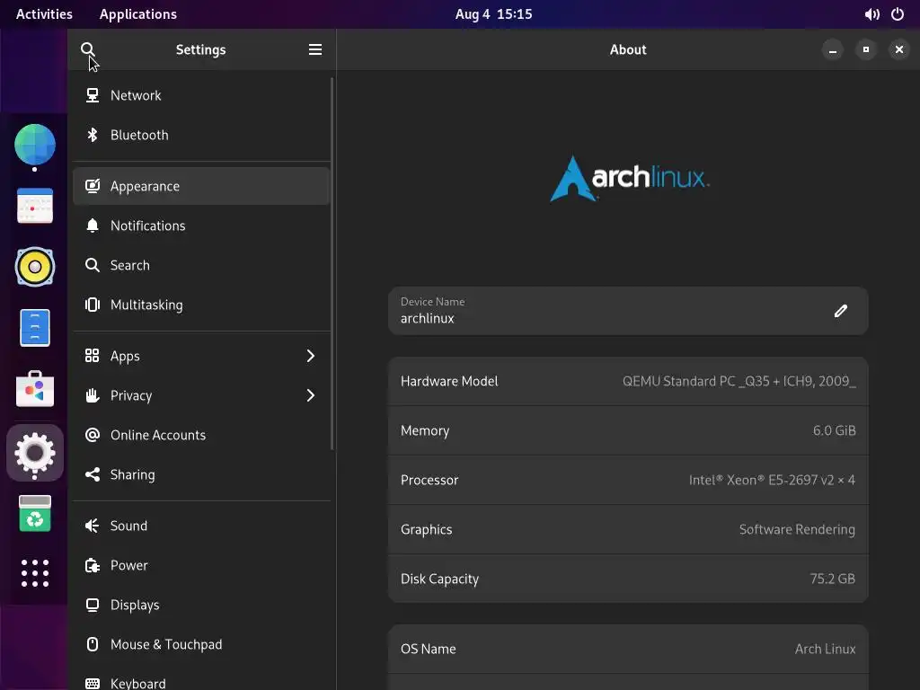Click the Appearance icon in sidebar
This screenshot has width=920, height=690.
tap(93, 186)
